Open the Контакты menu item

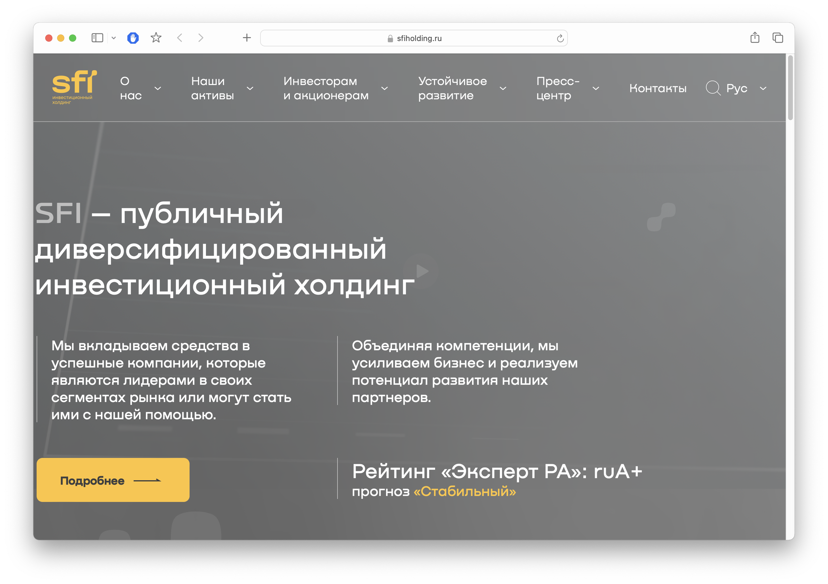pyautogui.click(x=658, y=88)
